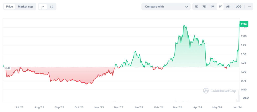
Task: Set time range to 1M
Action: pos(212,7)
